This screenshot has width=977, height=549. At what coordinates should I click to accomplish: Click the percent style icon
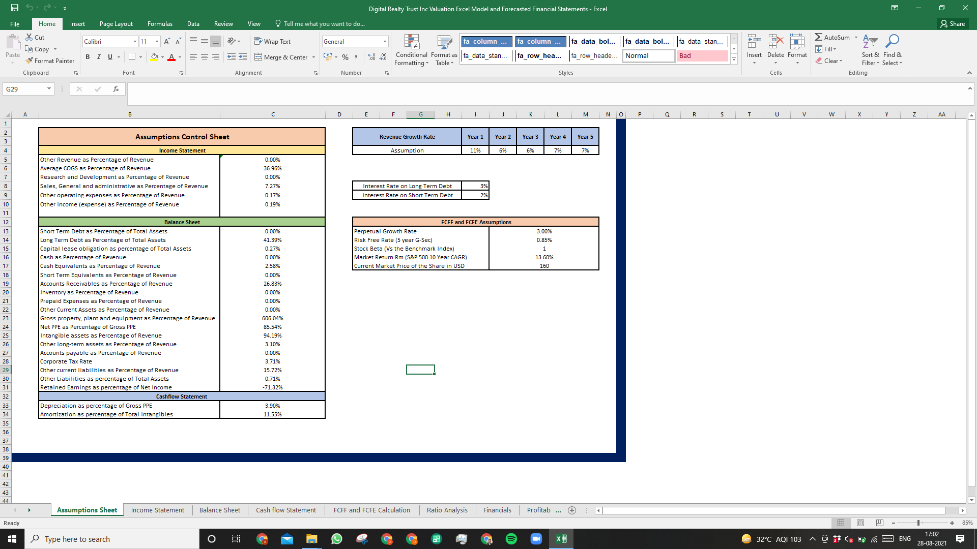tap(346, 57)
